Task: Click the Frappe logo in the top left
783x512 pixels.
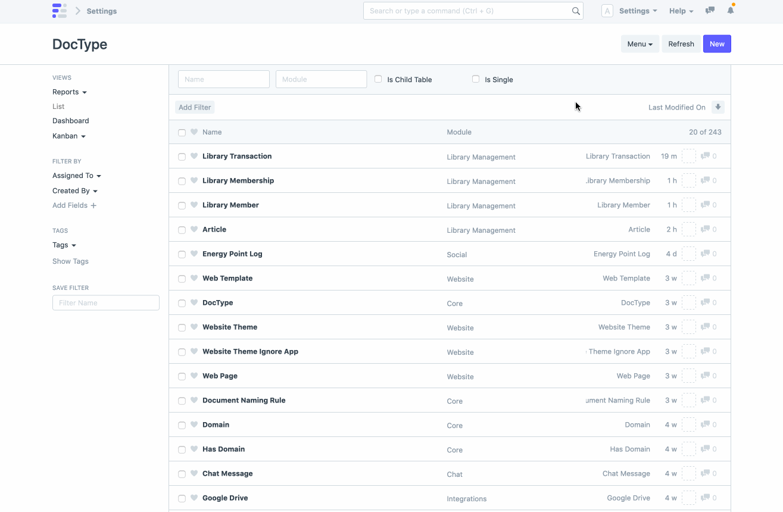Action: click(x=60, y=10)
